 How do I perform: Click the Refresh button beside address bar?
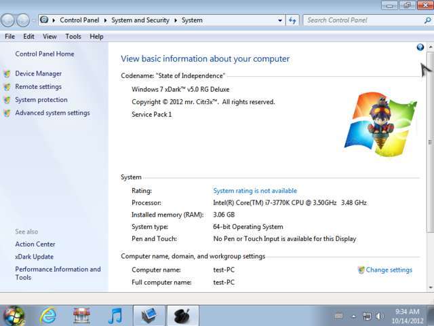[292, 20]
